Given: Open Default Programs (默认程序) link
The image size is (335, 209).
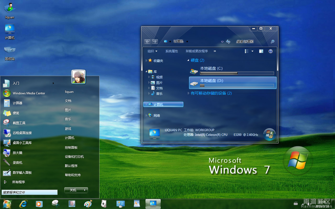Looking at the screenshot, I should pyautogui.click(x=71, y=166).
